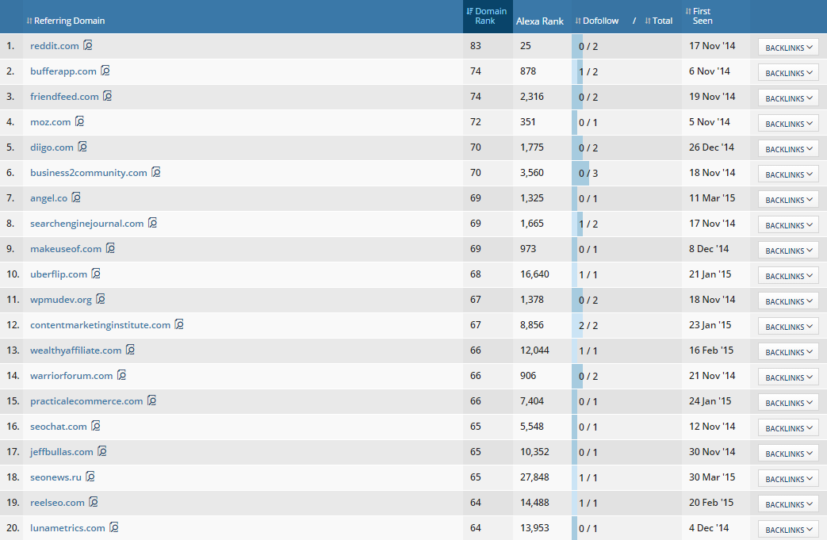The image size is (827, 540).
Task: Expand Backlinks dropdown for warriorforum.com row
Action: [788, 377]
